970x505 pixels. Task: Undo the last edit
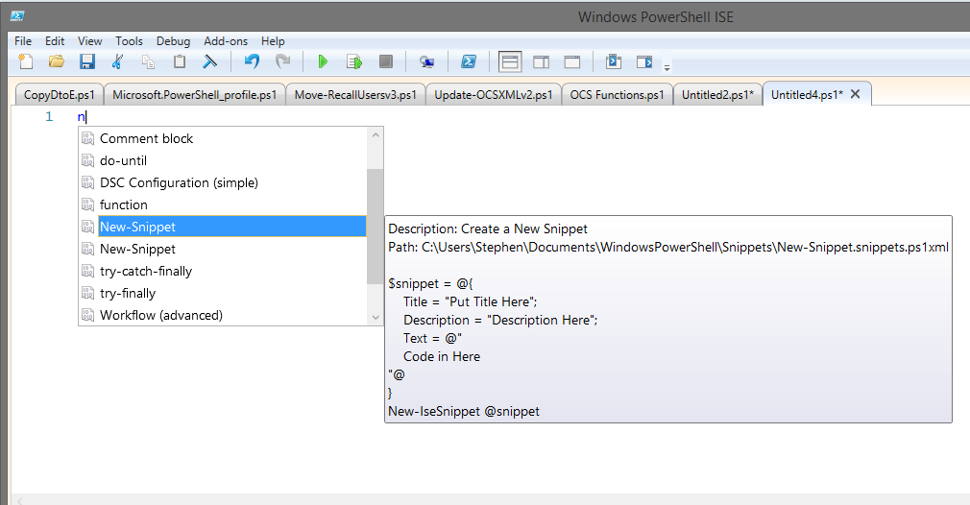point(252,61)
